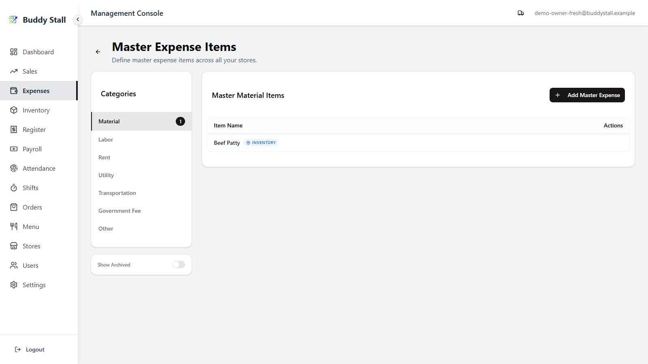Open the Attendance fingerprint icon

[x=14, y=168]
